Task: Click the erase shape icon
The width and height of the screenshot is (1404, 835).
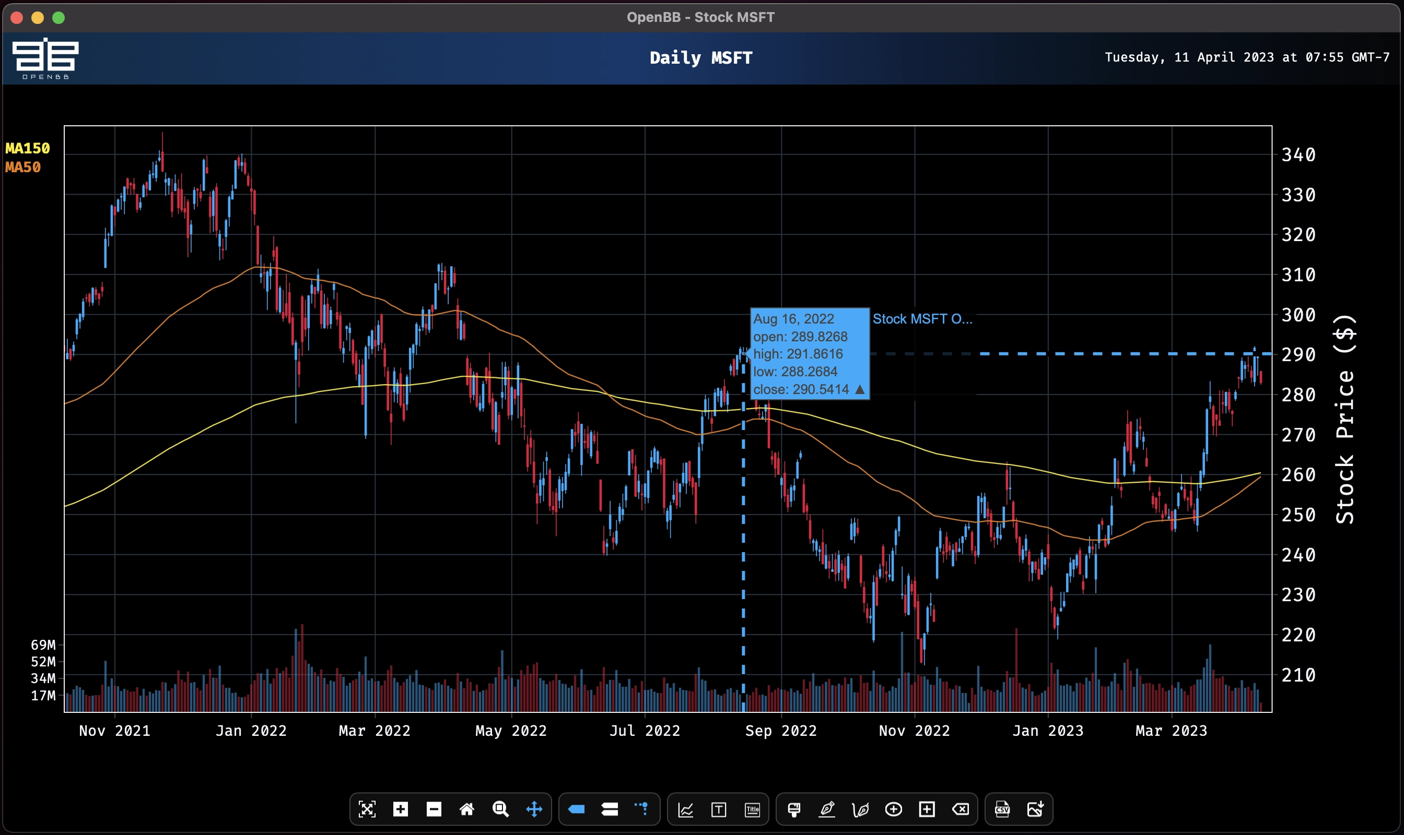Action: pyautogui.click(x=960, y=809)
